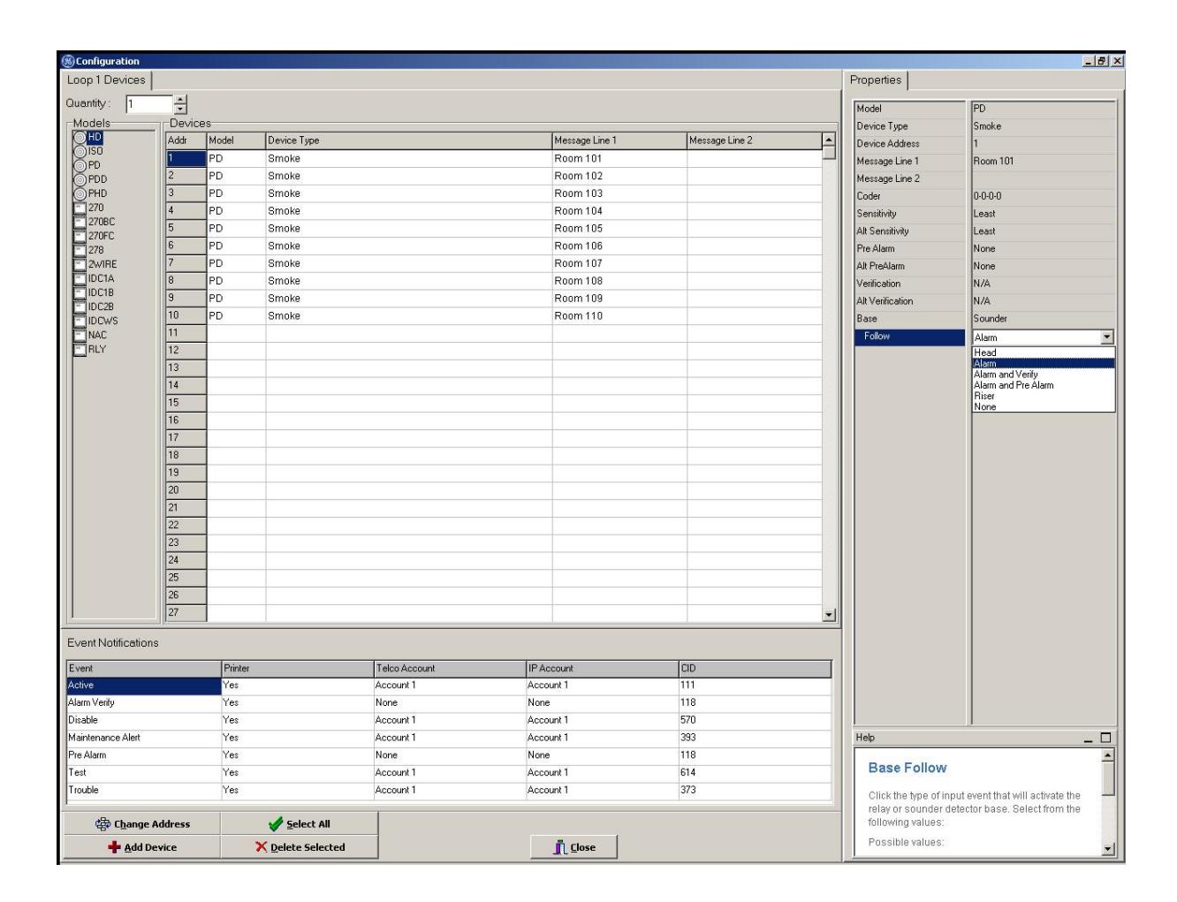Click the Close button
The height and width of the screenshot is (902, 1177).
click(x=574, y=846)
